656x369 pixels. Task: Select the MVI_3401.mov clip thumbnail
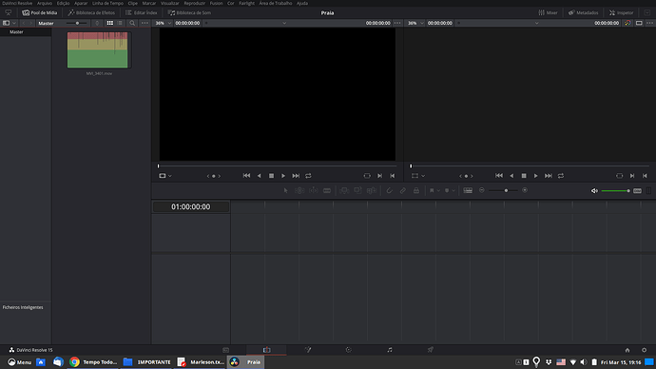click(98, 50)
